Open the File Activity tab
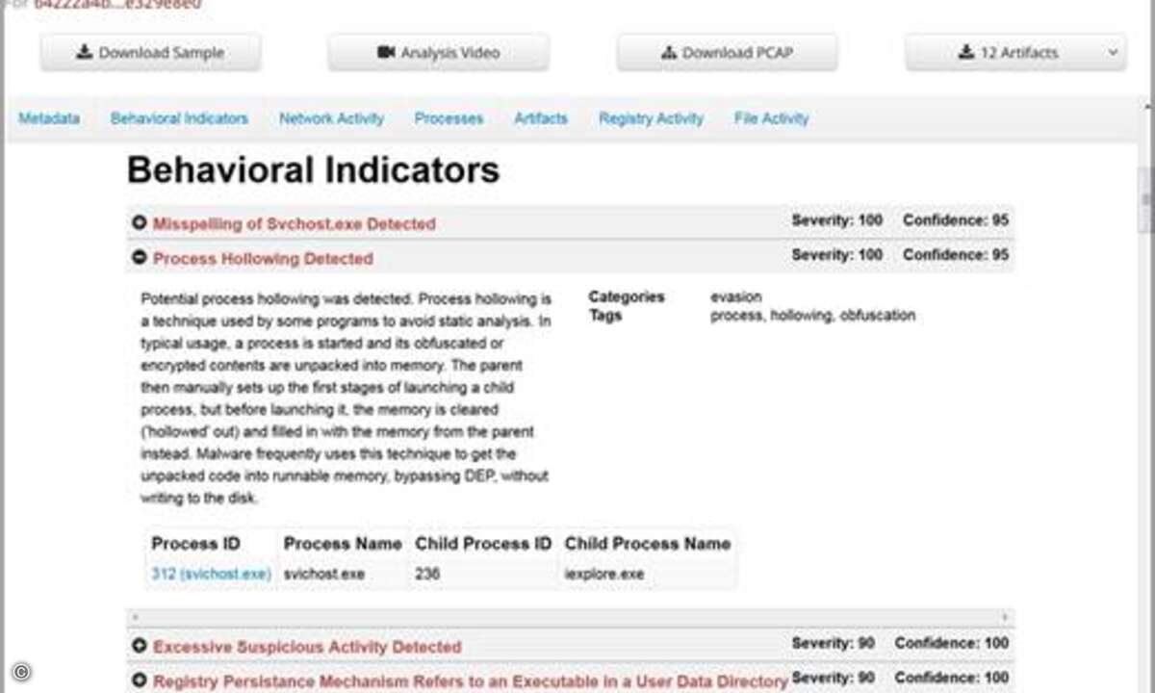This screenshot has width=1155, height=693. [771, 118]
